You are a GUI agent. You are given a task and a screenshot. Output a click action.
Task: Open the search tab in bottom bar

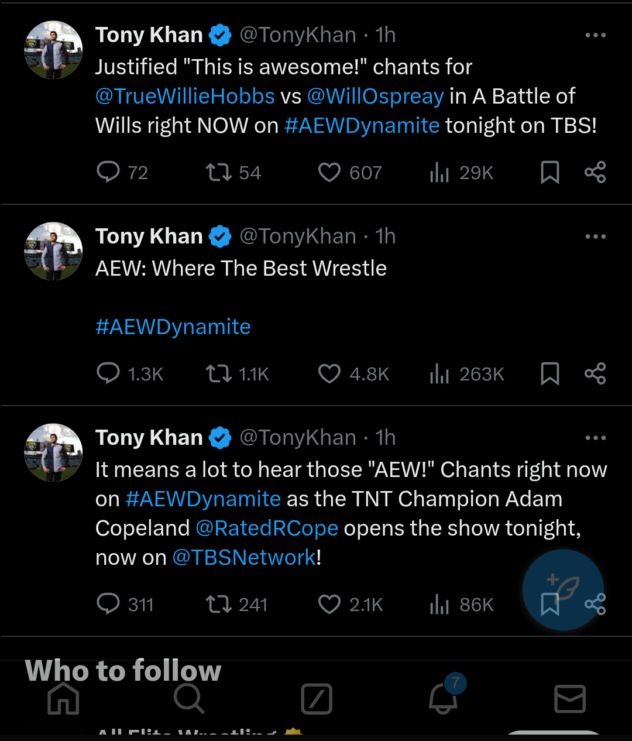point(189,698)
